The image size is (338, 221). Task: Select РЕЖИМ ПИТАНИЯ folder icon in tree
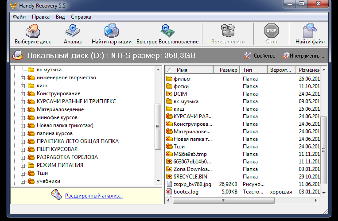[x=31, y=165]
